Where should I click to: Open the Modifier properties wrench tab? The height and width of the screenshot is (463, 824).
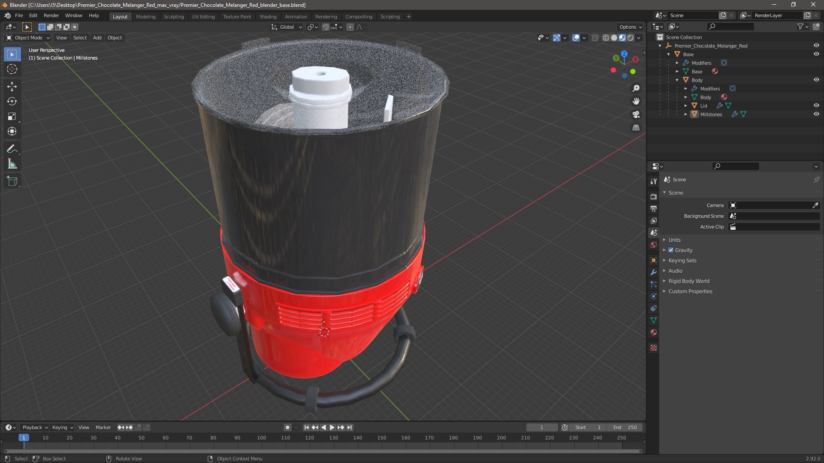654,272
